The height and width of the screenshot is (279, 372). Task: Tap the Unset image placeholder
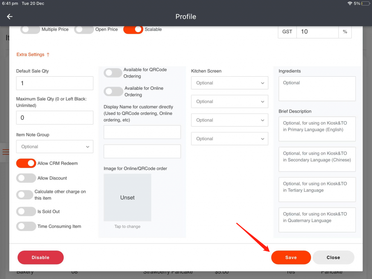[x=128, y=198]
